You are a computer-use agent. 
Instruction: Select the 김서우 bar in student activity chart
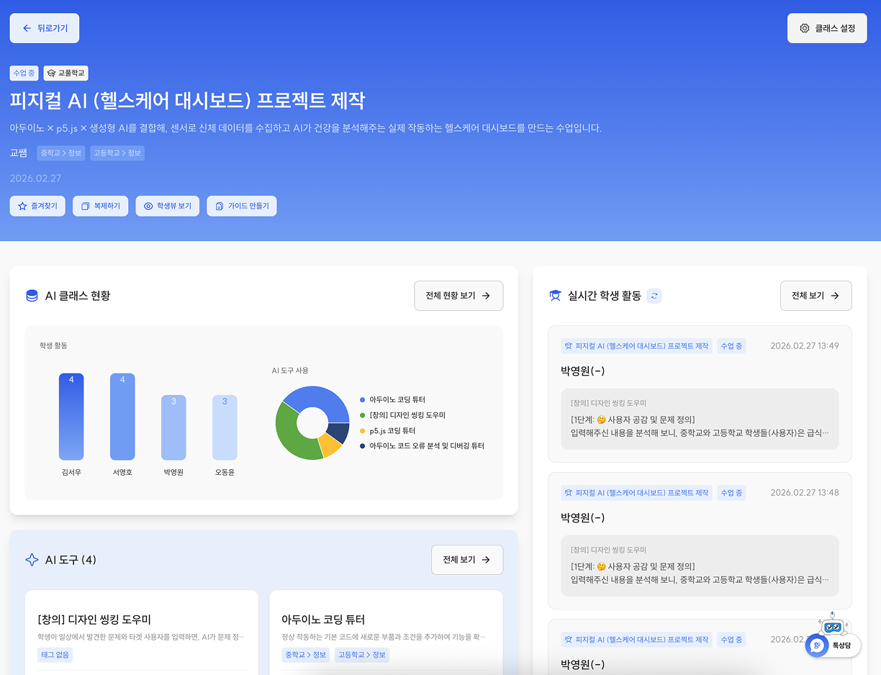pos(71,417)
